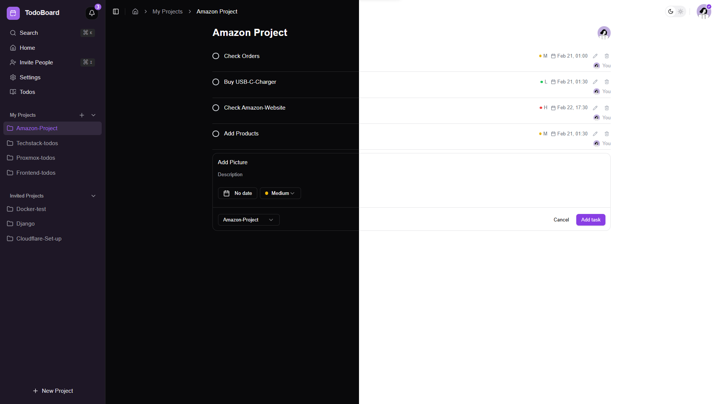Open the No date picker

pos(237,193)
